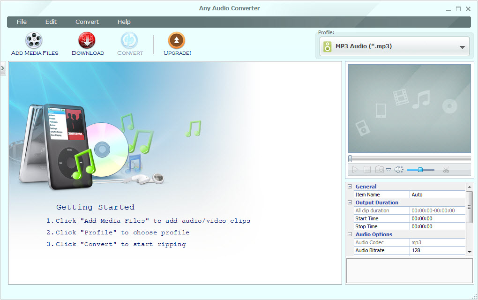
Task: Close the Any Audio Converter window
Action: 468,9
